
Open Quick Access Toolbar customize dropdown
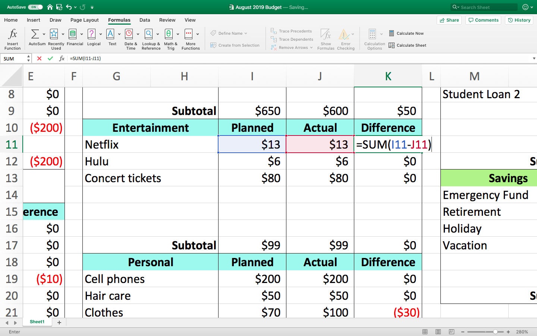point(92,7)
